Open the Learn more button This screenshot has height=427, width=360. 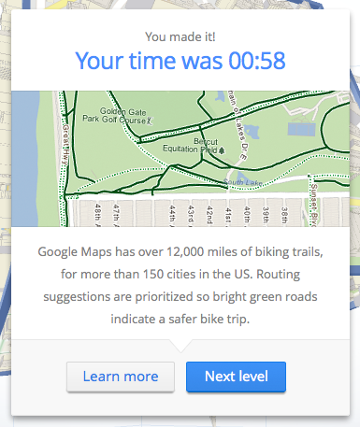121,377
